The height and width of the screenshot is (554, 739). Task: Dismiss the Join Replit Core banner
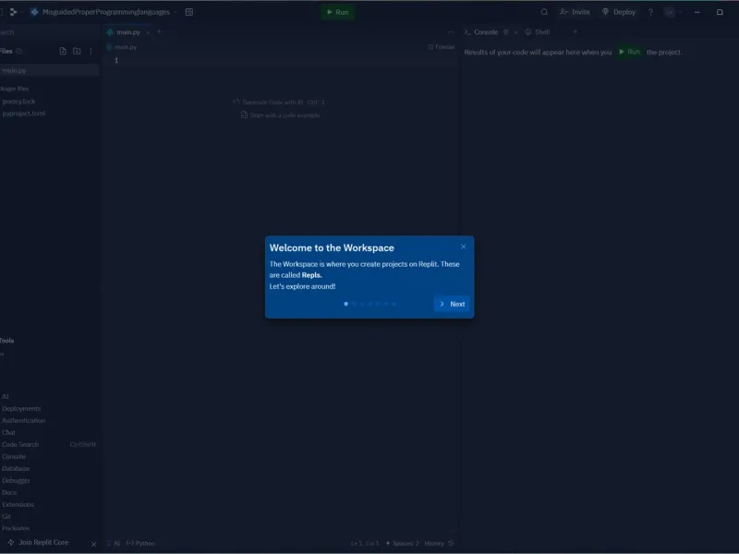click(93, 544)
